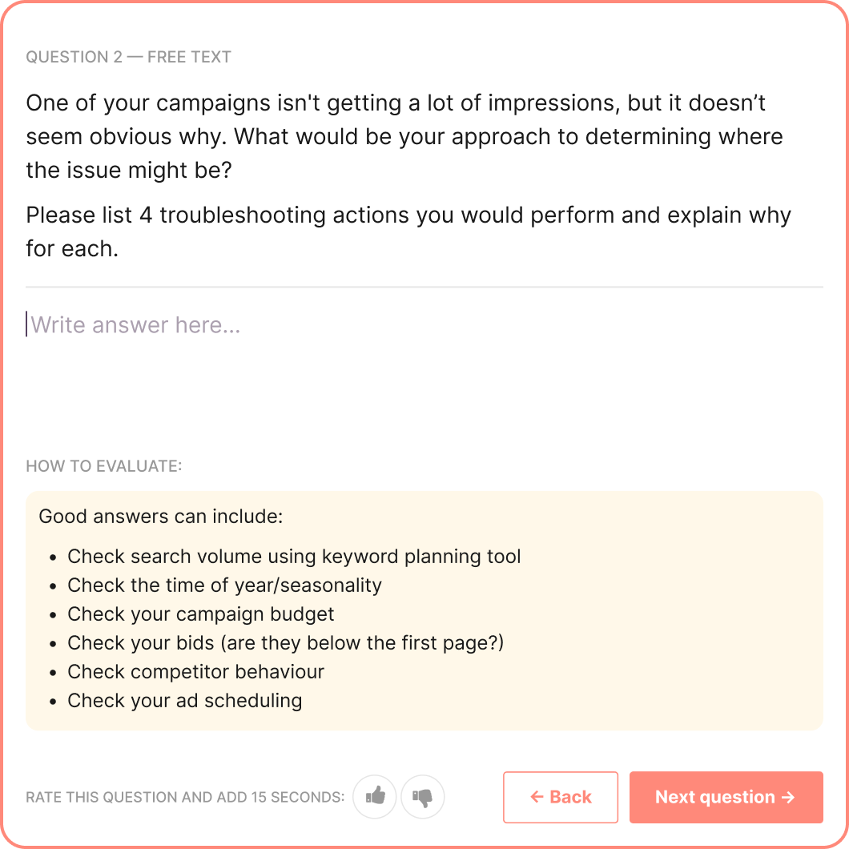
Task: Select the 'Check competitor behaviour' bullet
Action: [x=195, y=672]
